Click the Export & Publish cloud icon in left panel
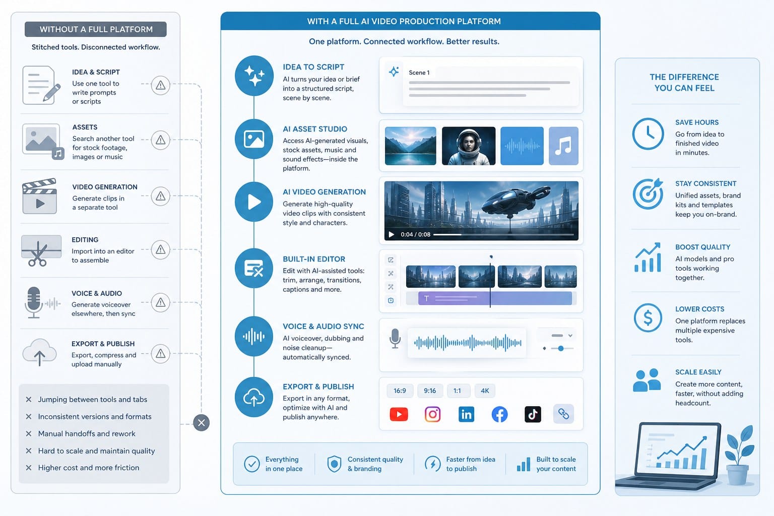Image resolution: width=774 pixels, height=516 pixels. (x=39, y=352)
